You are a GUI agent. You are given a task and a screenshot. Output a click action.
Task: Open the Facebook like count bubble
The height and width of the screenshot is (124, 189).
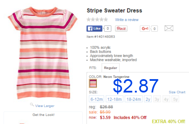tap(107, 28)
